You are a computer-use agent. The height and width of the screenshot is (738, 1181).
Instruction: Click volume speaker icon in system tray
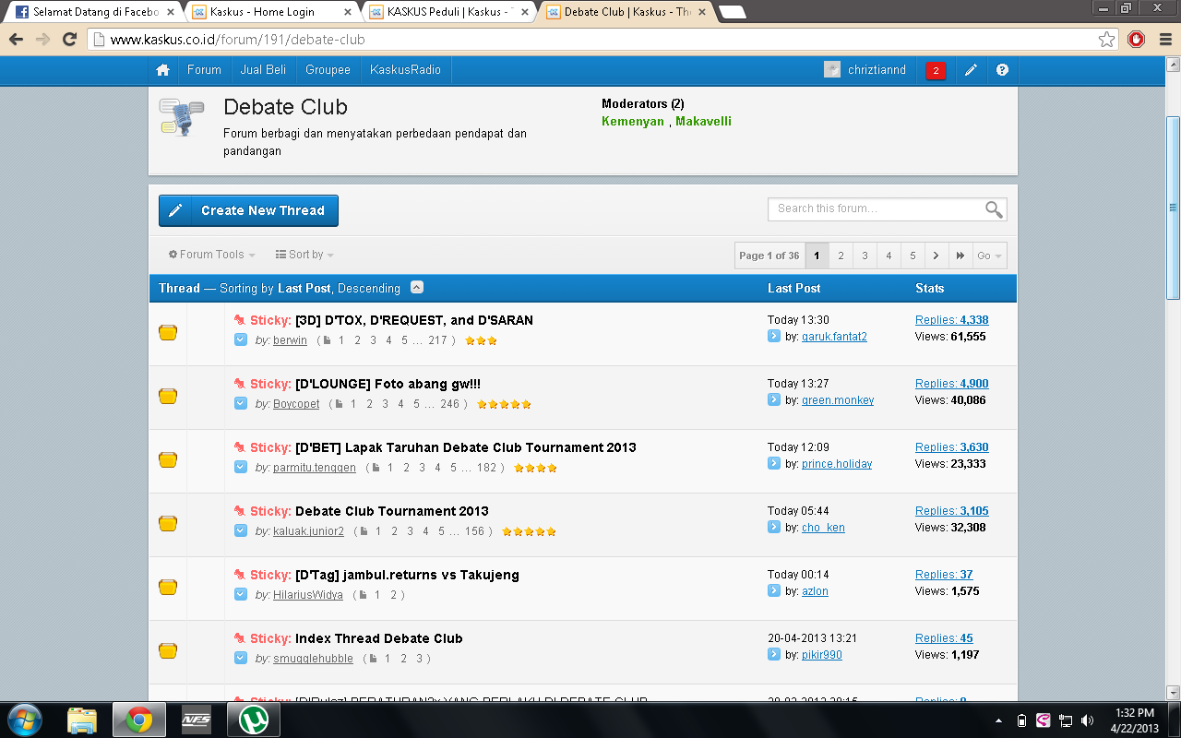1087,720
